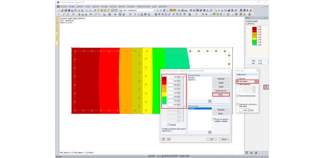Click the help icon in color scale dialog
324x158 pixels.
[163, 139]
